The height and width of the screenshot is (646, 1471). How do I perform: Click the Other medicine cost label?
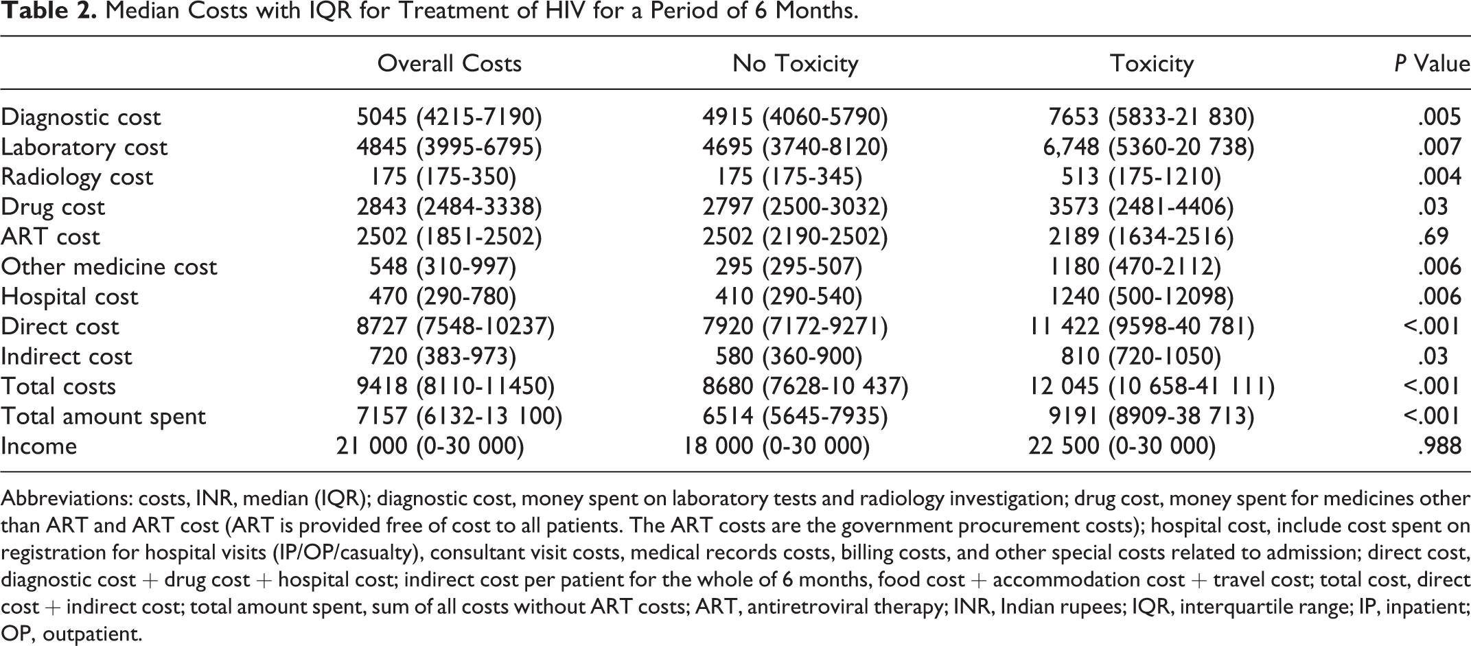point(108,266)
